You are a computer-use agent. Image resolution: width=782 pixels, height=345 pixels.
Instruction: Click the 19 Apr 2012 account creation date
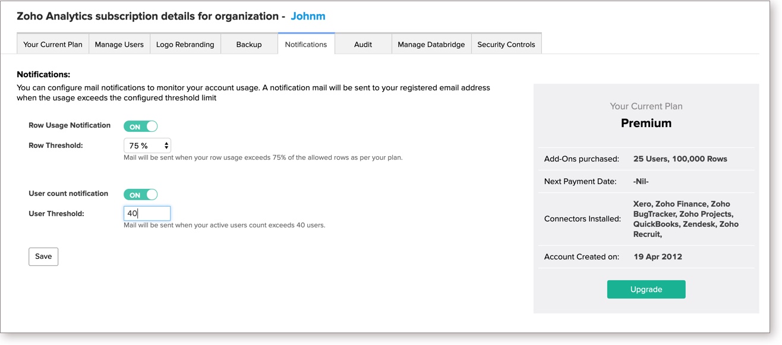pos(657,257)
